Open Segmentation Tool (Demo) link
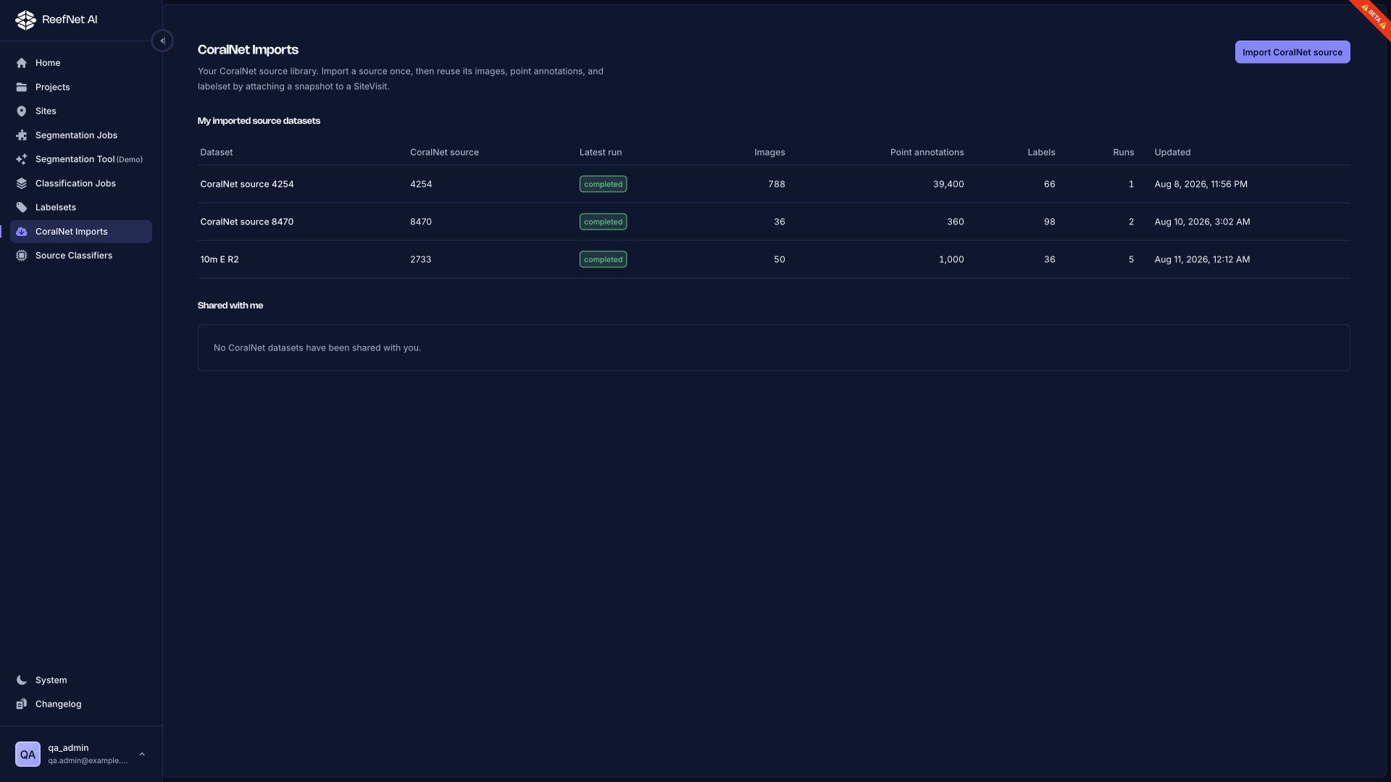 pyautogui.click(x=81, y=159)
